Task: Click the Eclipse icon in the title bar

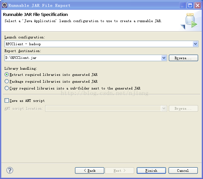Action: pos(5,5)
